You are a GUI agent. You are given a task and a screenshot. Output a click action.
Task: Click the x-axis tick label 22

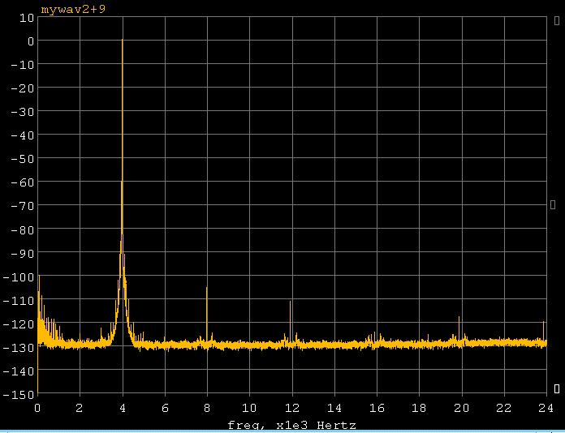(x=504, y=408)
